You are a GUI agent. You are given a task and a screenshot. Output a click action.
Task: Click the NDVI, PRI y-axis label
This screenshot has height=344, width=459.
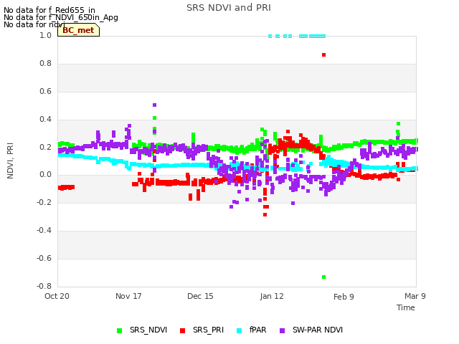point(10,161)
